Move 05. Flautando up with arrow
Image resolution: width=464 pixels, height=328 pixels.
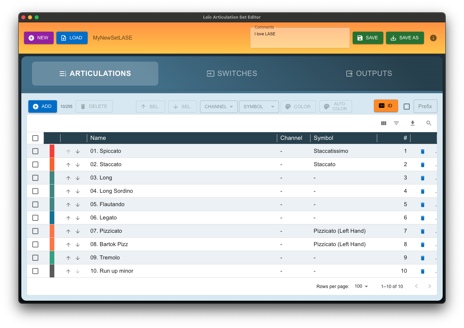tap(68, 205)
